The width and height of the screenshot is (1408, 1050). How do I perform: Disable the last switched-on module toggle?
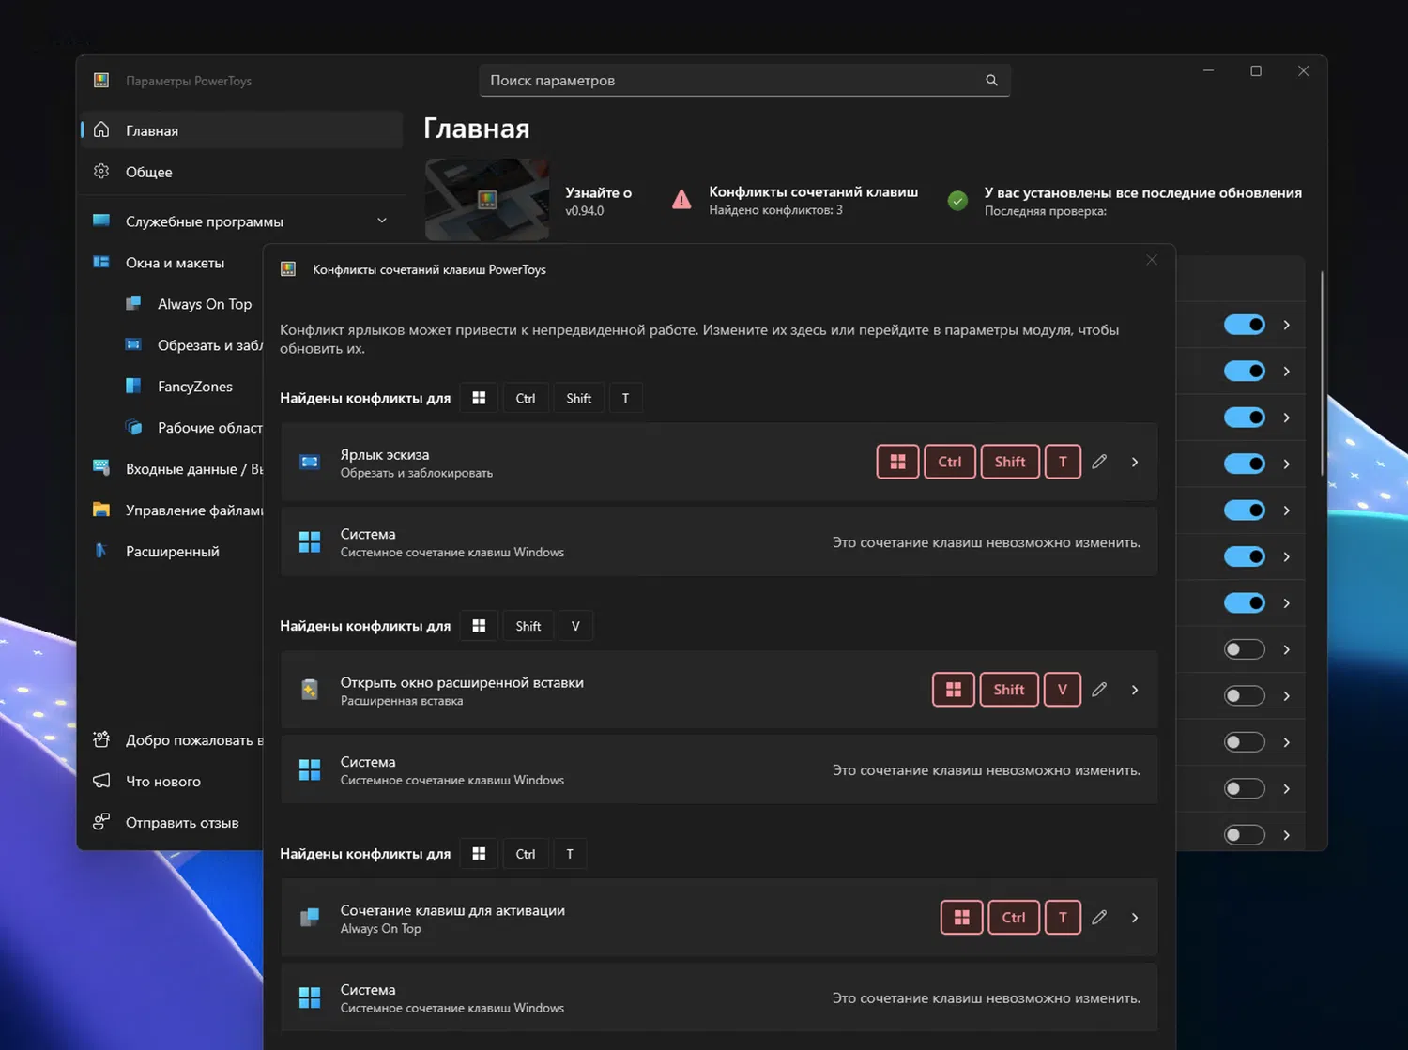(x=1245, y=603)
